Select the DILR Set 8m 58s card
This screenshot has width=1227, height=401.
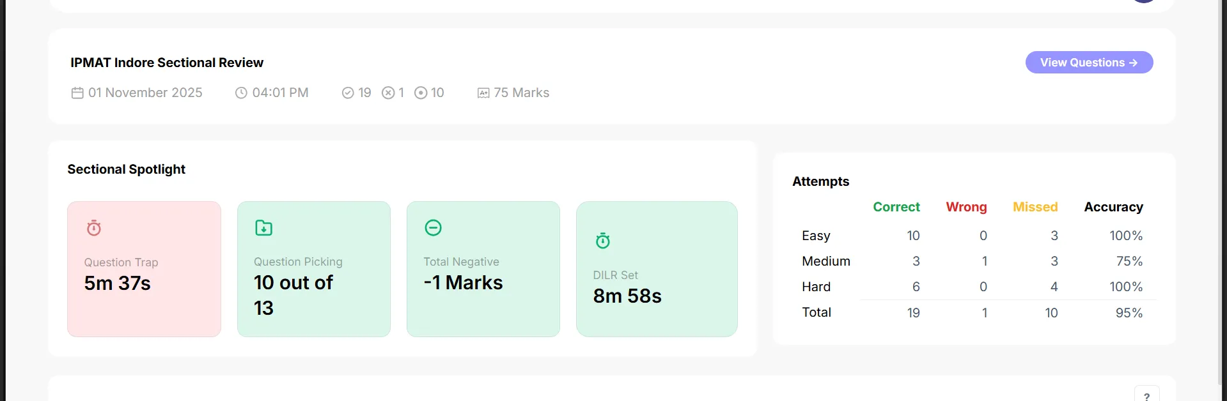tap(657, 269)
